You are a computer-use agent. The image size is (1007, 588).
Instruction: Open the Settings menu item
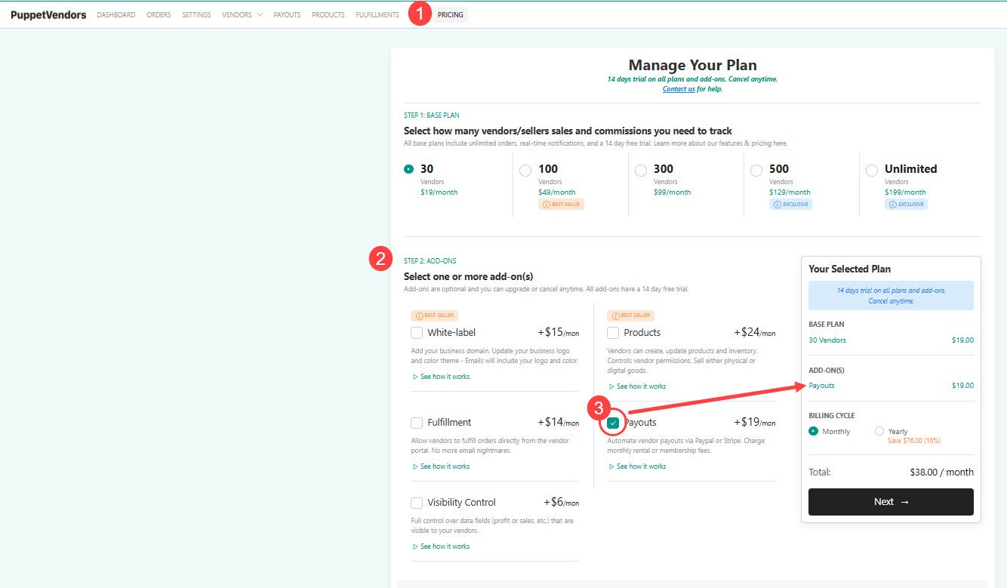(x=196, y=15)
